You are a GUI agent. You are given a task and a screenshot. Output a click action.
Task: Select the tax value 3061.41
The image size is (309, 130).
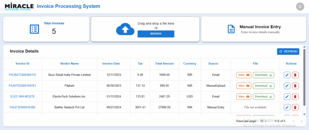tap(140, 107)
